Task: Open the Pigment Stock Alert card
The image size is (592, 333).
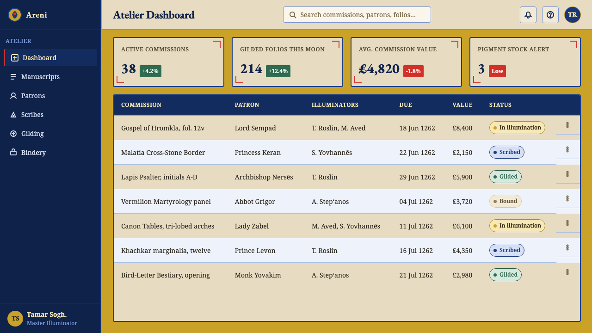Action: pyautogui.click(x=525, y=62)
